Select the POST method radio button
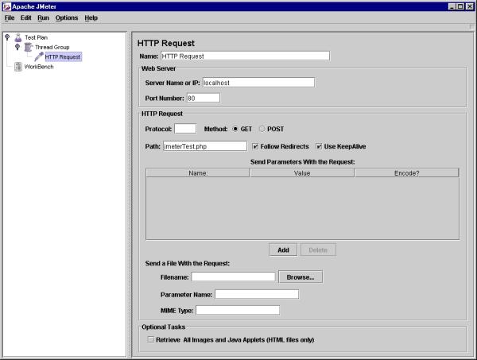 pos(262,129)
